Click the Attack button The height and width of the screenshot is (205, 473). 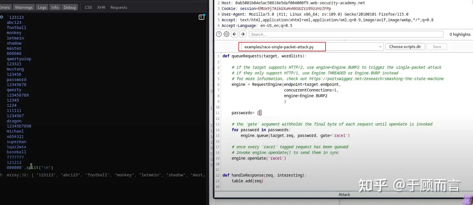point(344,195)
